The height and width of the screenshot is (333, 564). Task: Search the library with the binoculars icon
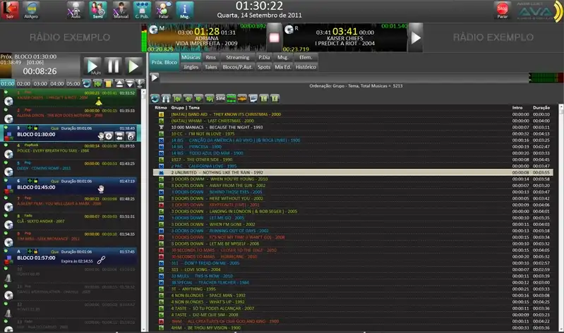(x=166, y=99)
